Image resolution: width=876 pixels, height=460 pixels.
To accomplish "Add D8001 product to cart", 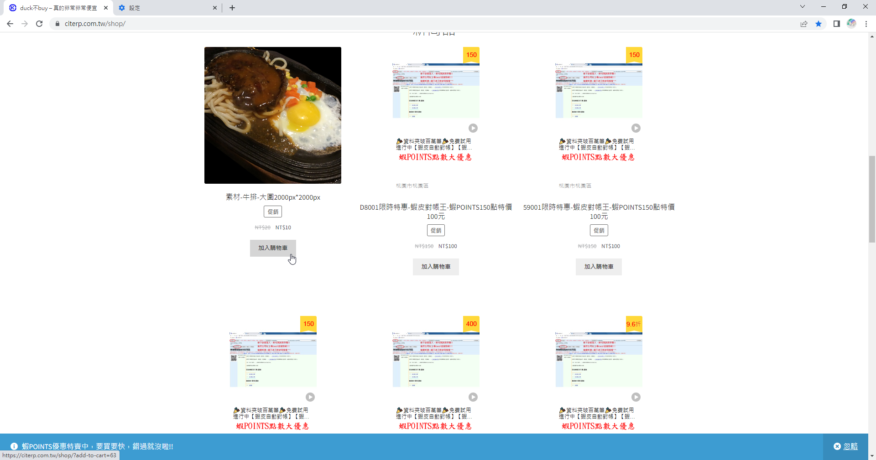I will pyautogui.click(x=436, y=267).
